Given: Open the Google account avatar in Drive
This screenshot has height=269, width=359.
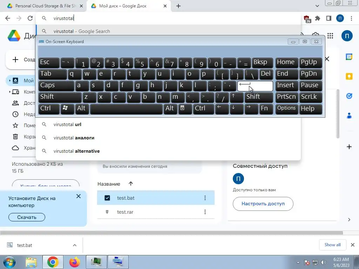Looking at the screenshot, I should tap(347, 36).
